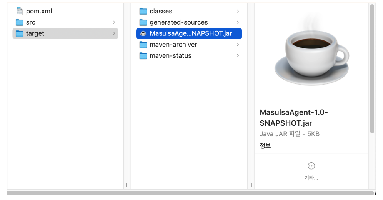Screen dimensions: 383x200
Task: Click the src folder icon
Action: [x=19, y=22]
